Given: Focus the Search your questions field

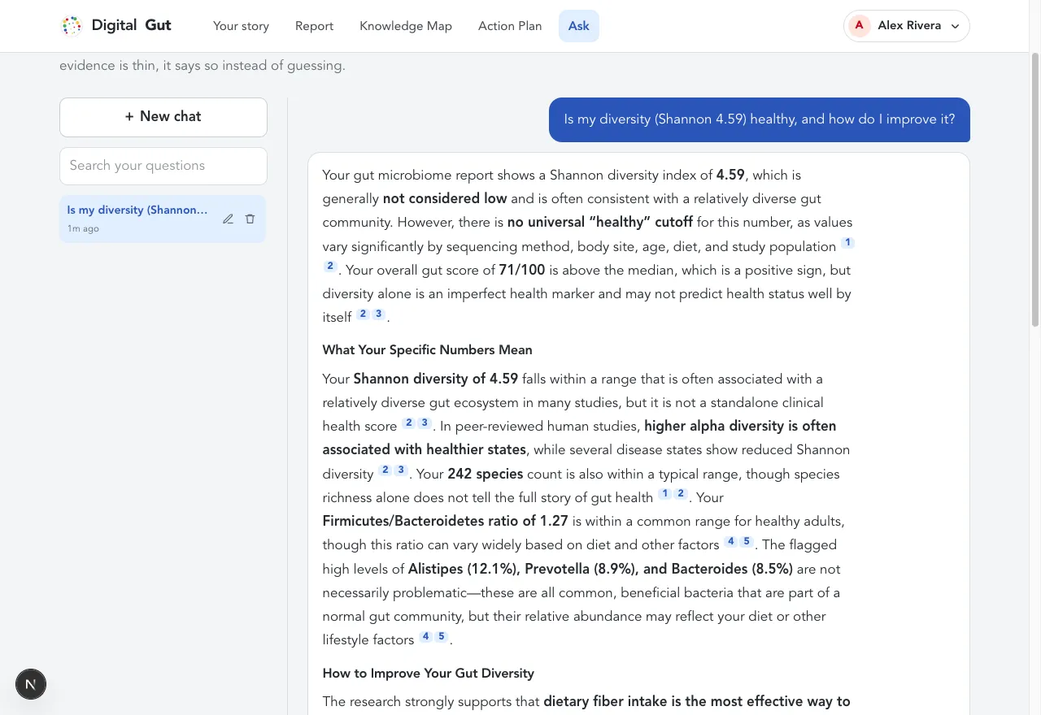Looking at the screenshot, I should (163, 166).
